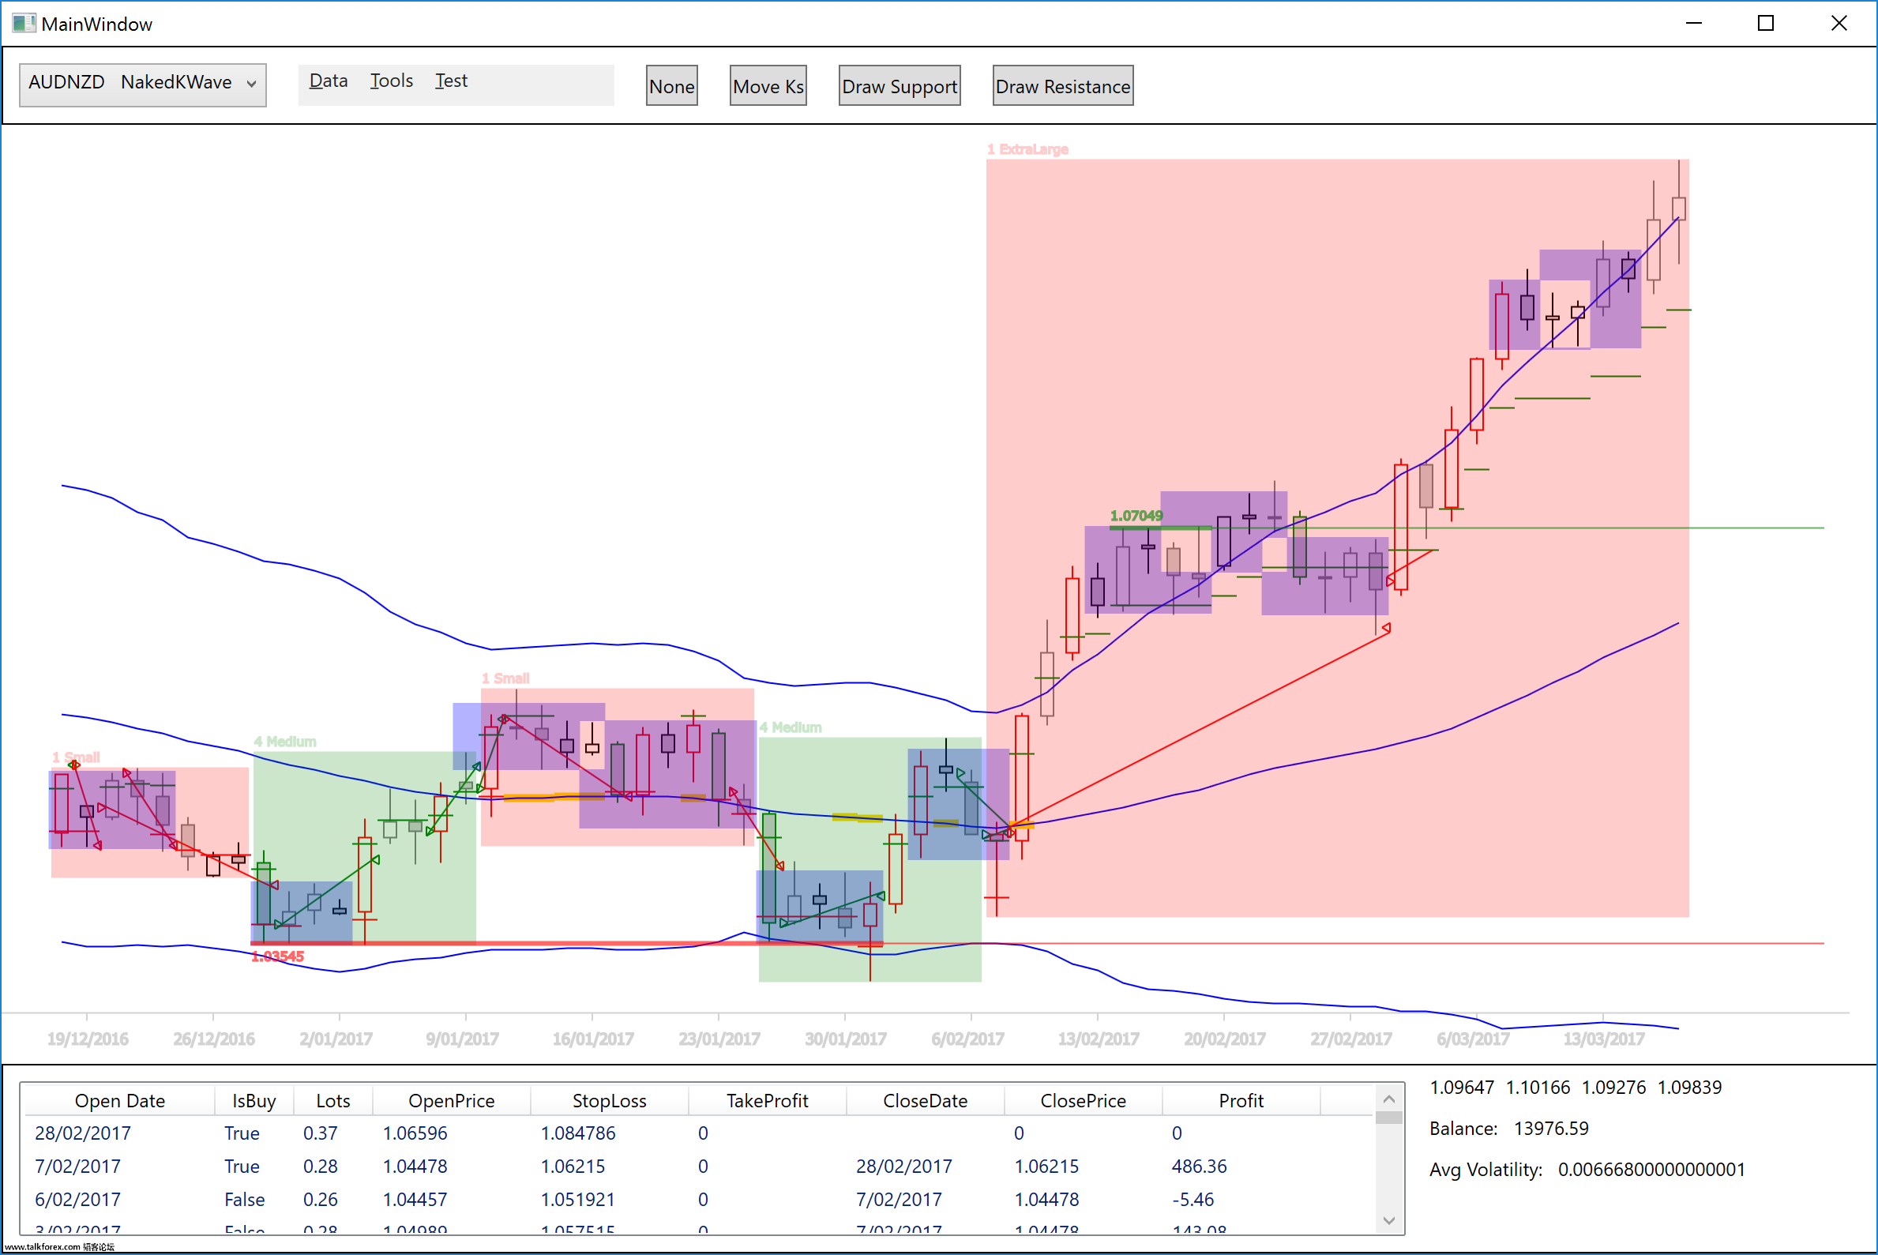Open the Test menu
Viewport: 1878px width, 1255px height.
pos(450,81)
